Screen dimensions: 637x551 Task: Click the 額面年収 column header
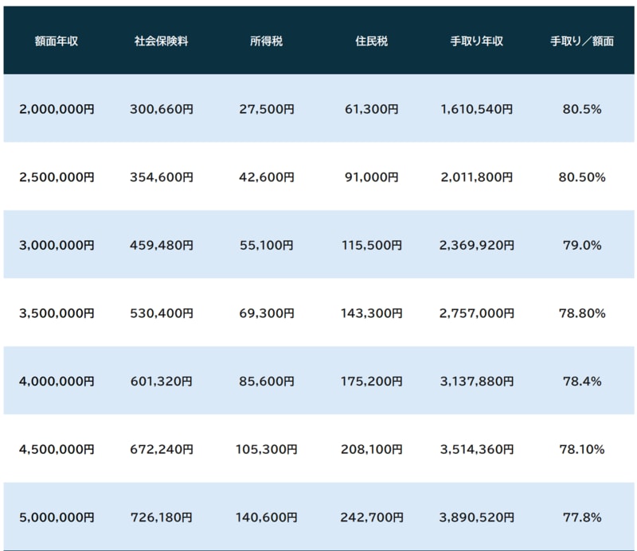coord(57,41)
